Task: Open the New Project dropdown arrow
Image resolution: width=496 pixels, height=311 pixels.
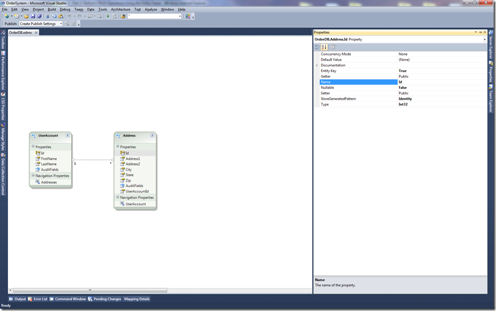Action: [11, 16]
